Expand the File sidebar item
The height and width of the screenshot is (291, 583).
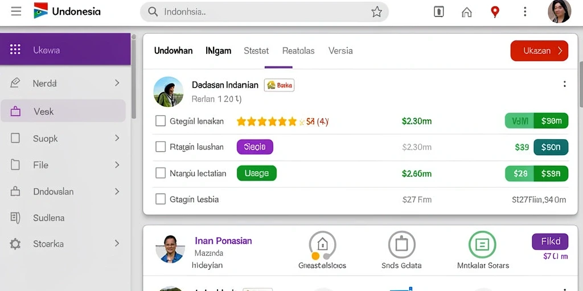point(117,164)
